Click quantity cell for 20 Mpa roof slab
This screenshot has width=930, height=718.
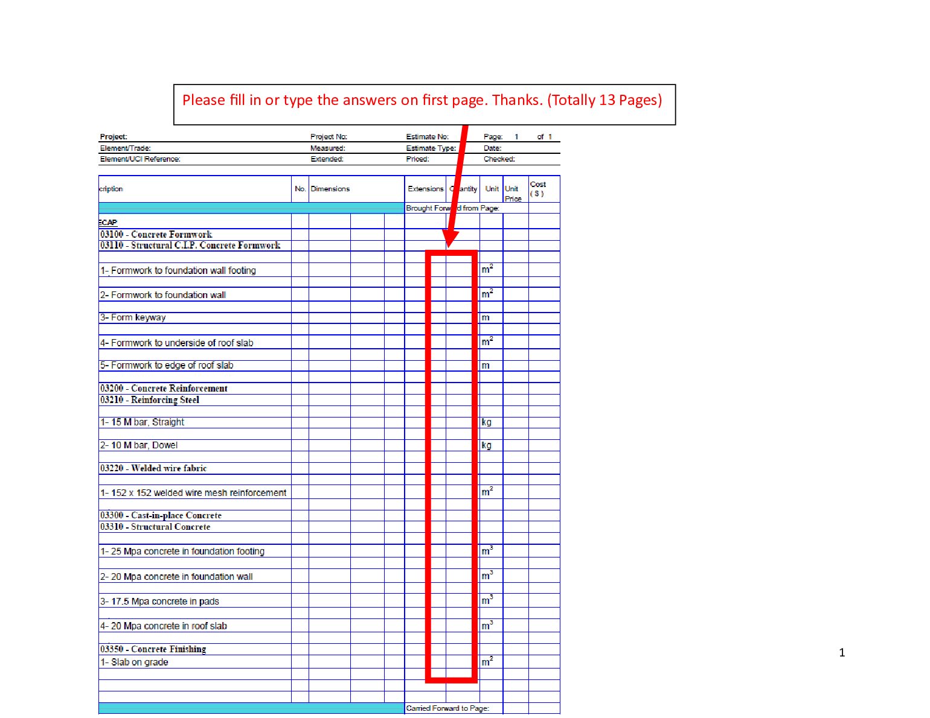(463, 626)
